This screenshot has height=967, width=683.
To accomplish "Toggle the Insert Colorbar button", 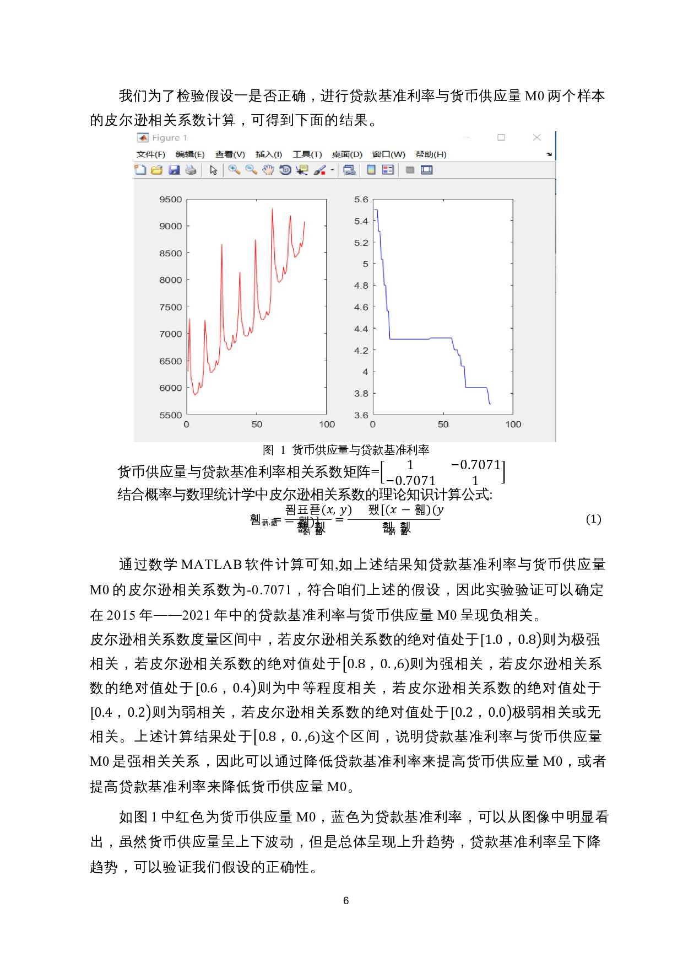I will tap(371, 170).
